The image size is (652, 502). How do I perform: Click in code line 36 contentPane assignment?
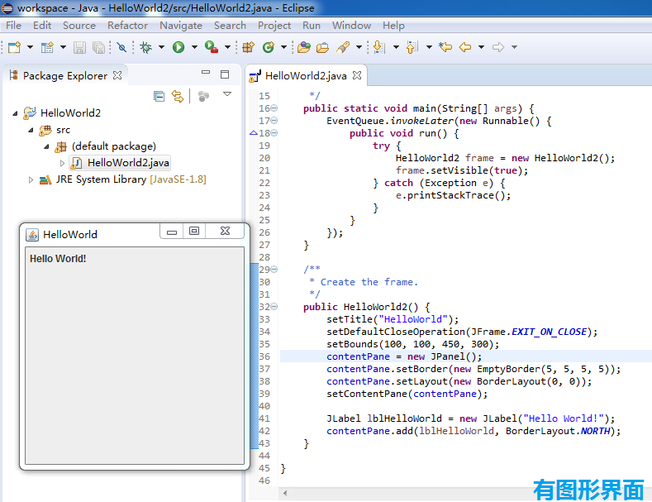[x=404, y=356]
